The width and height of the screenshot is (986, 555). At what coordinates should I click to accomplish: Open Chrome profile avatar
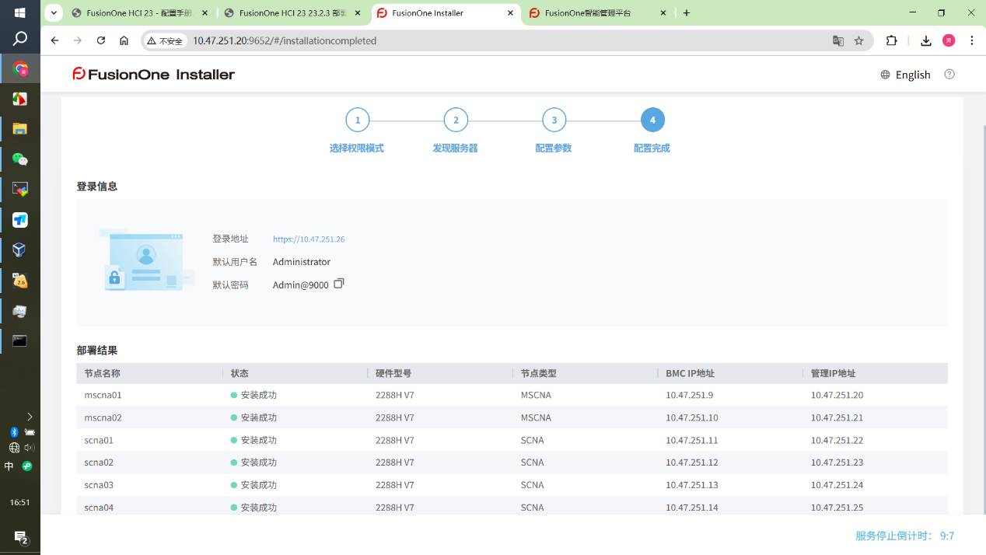click(x=949, y=40)
